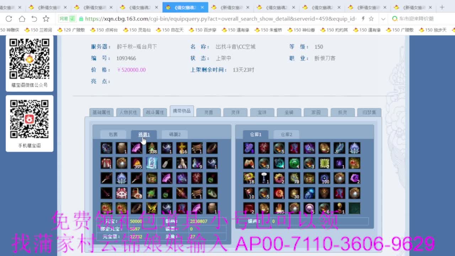Reload the page with the browser refresh icon
Image resolution: width=455 pixels, height=256 pixels.
click(9, 19)
